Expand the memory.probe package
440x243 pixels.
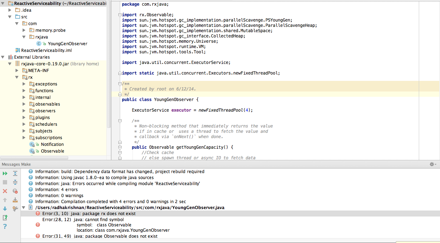(x=24, y=30)
